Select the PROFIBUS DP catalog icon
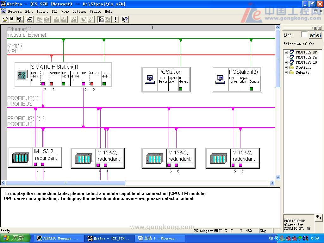The width and height of the screenshot is (324, 243). 292,52
